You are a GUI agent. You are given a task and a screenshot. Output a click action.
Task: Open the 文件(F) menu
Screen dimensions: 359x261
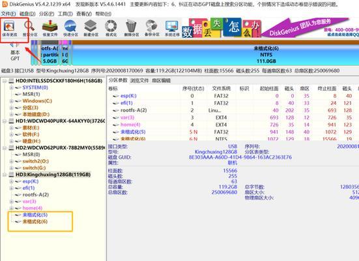coord(8,14)
